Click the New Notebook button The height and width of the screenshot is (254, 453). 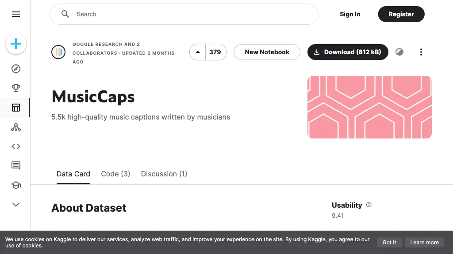click(267, 52)
